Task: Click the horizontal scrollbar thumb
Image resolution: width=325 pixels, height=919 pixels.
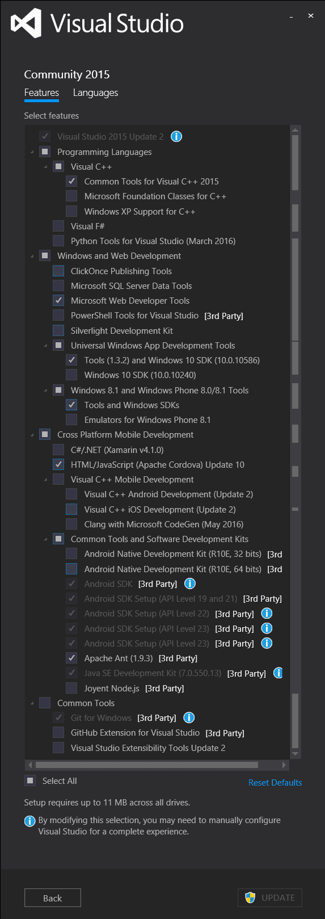Action: (146, 765)
